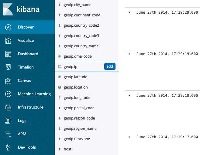The image size is (200, 155).
Task: Expand the 17:29:17.000 log entry
Action: point(129,137)
